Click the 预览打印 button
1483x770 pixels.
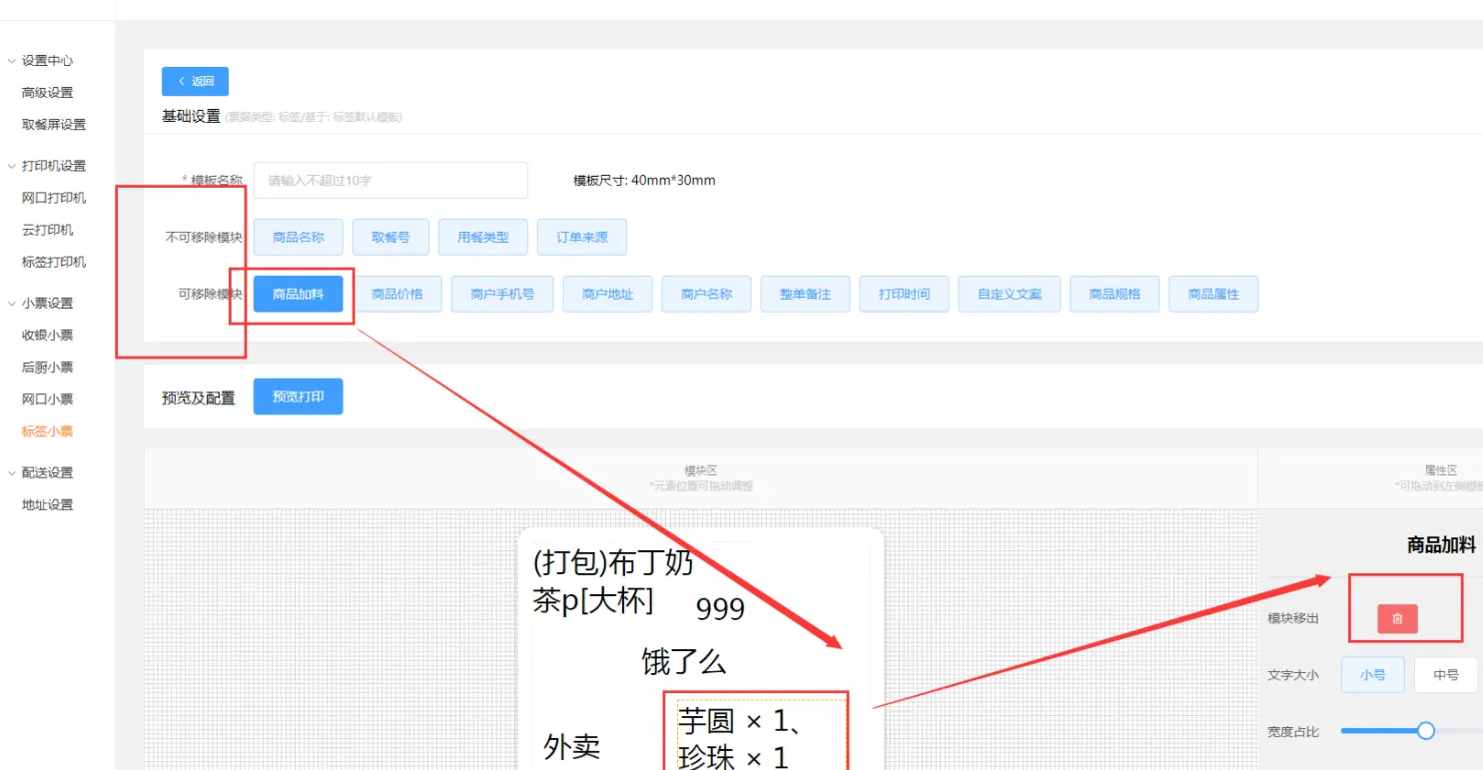[x=298, y=396]
